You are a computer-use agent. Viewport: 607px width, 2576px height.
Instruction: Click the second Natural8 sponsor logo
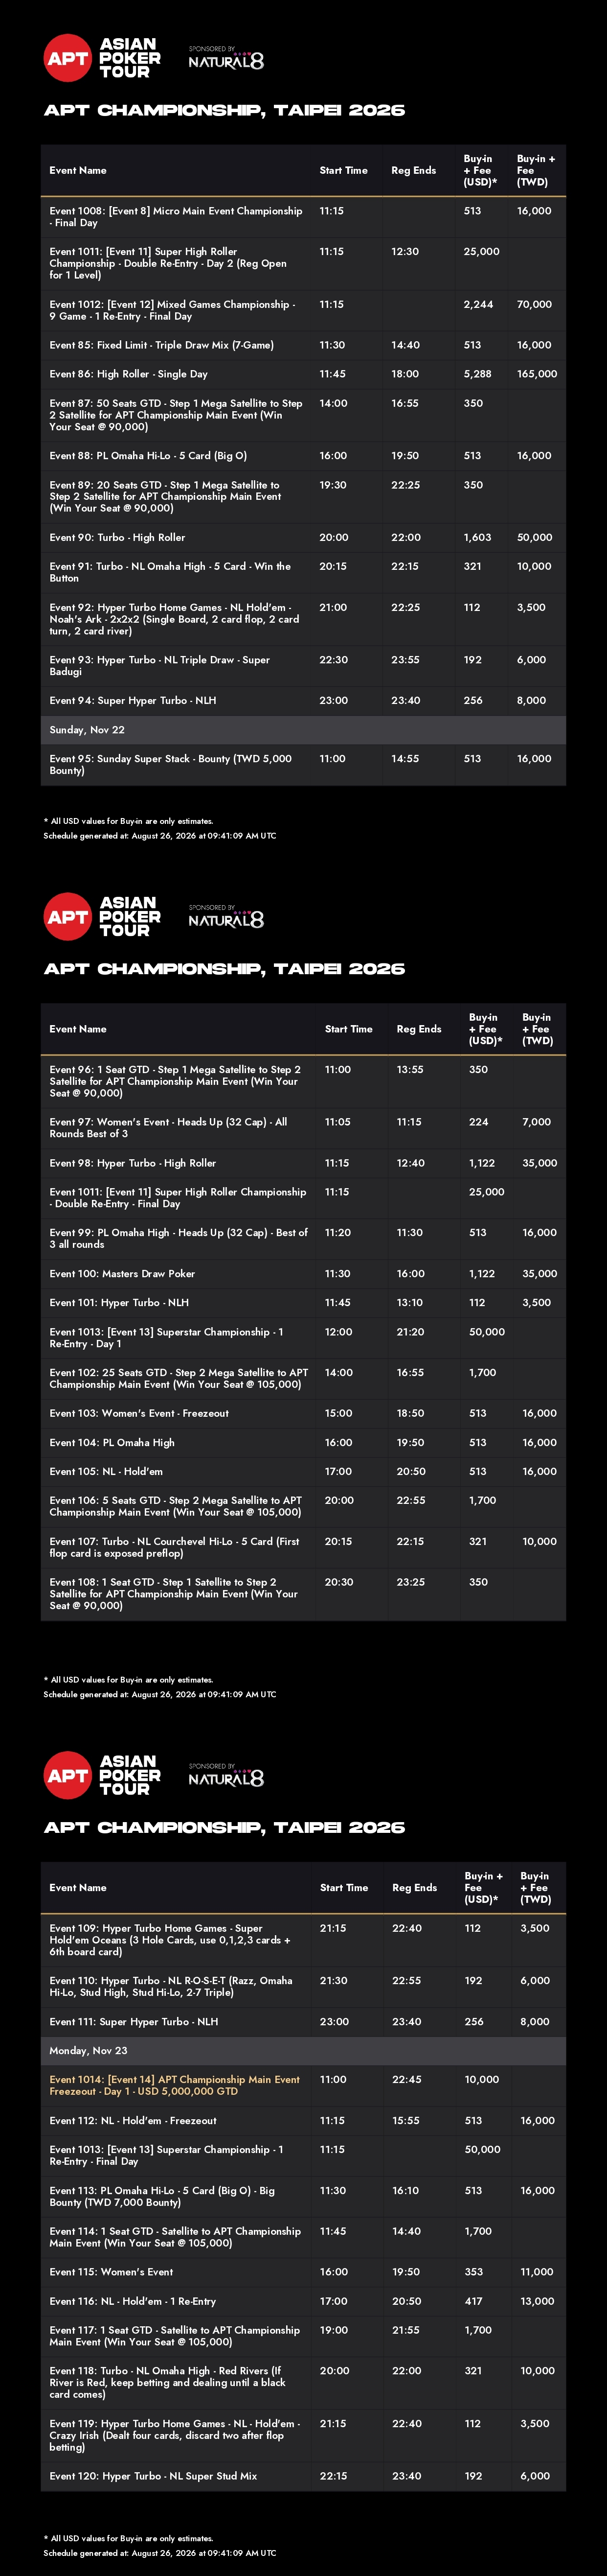coord(226,916)
